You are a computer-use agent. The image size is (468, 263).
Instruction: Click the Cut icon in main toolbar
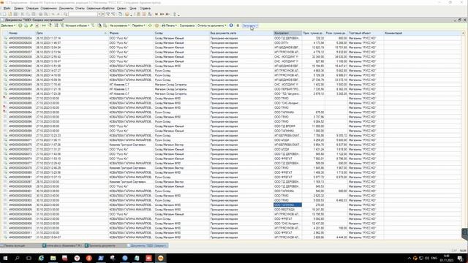pos(22,14)
